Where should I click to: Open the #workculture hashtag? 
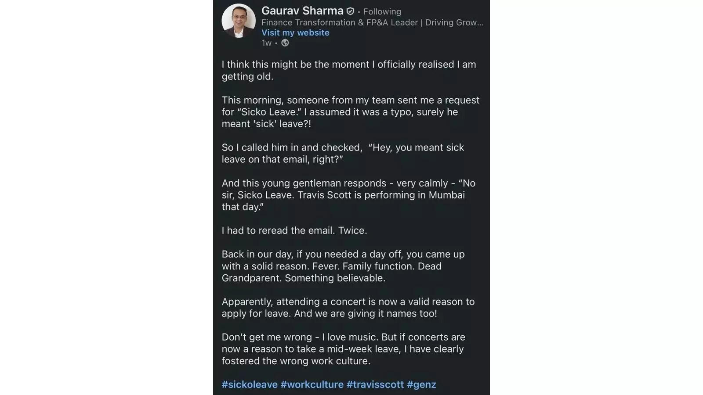pyautogui.click(x=312, y=384)
